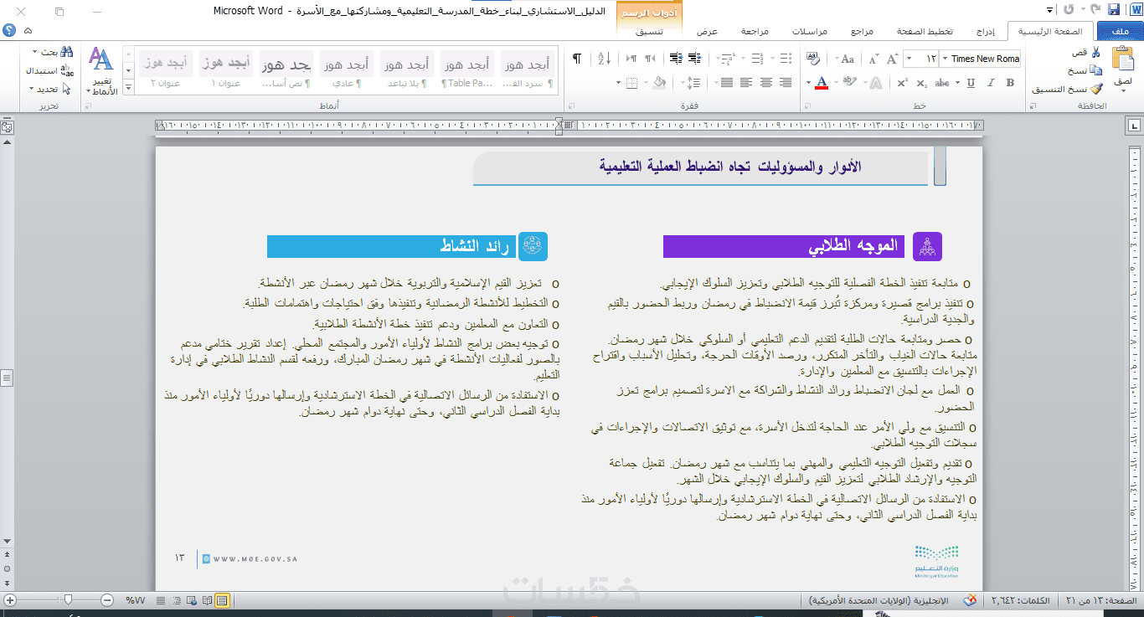
Task: Click the vertical scrollbar thumb on the left edge
Action: [7, 378]
